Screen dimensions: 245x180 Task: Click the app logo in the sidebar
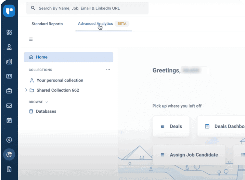pyautogui.click(x=9, y=11)
